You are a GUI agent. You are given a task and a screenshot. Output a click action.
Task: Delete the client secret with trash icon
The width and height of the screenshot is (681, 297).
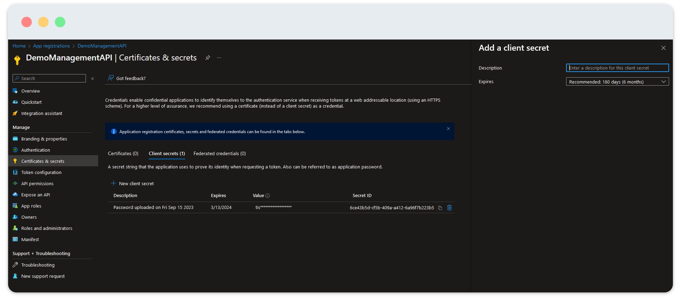click(449, 208)
